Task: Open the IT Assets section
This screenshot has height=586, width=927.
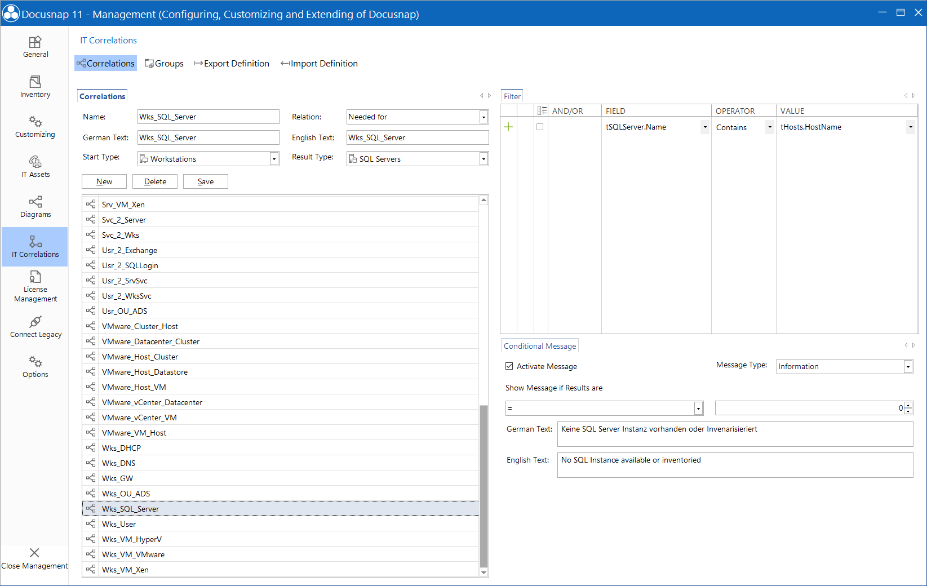Action: (x=35, y=166)
